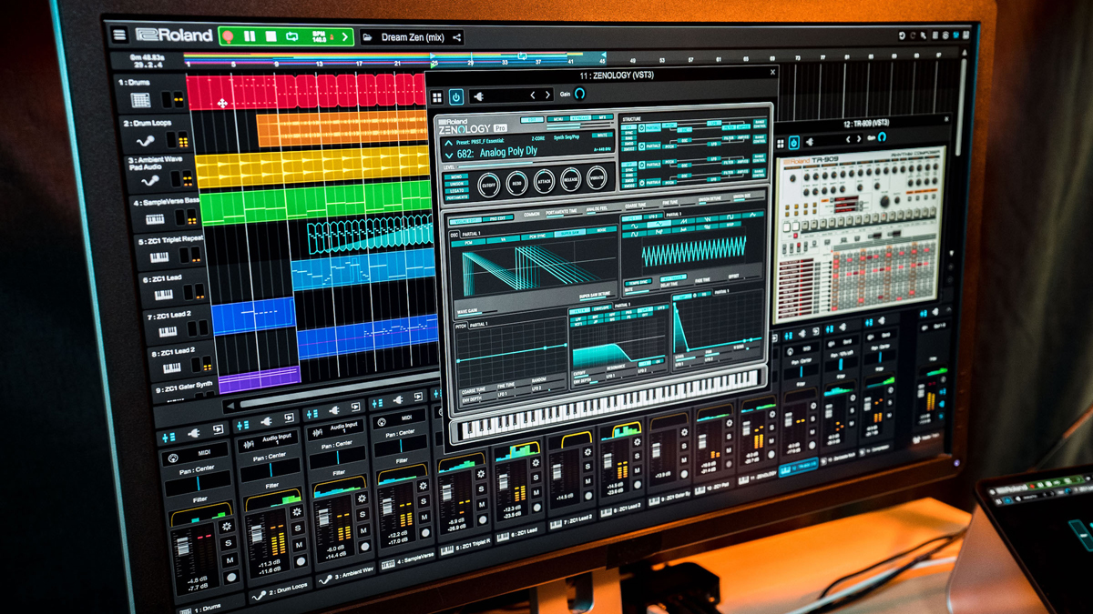The image size is (1093, 614).
Task: Go to next preset in ZENOLOGY header
Action: pyautogui.click(x=547, y=95)
